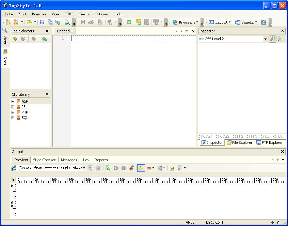Image resolution: width=288 pixels, height=226 pixels.
Task: Switch to the Style Checker tab
Action: tap(44, 160)
